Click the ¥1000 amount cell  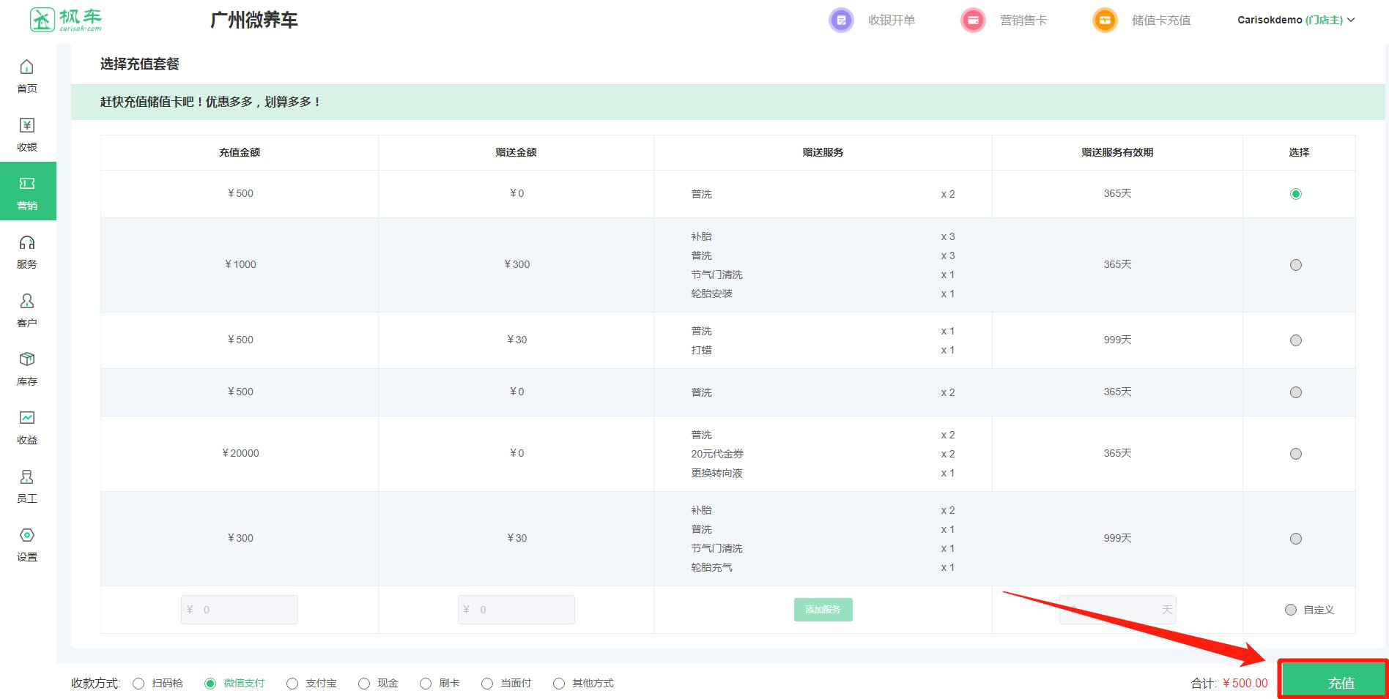(240, 264)
